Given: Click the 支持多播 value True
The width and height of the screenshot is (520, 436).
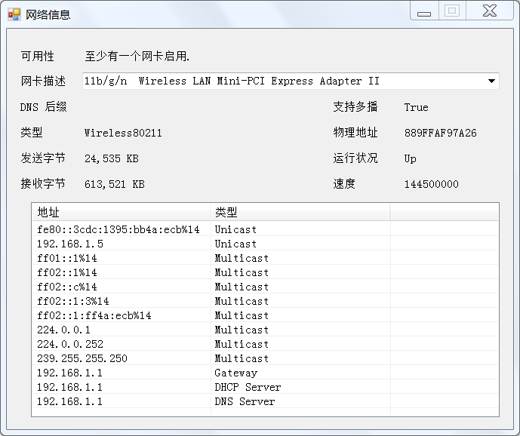Looking at the screenshot, I should click(x=416, y=107).
